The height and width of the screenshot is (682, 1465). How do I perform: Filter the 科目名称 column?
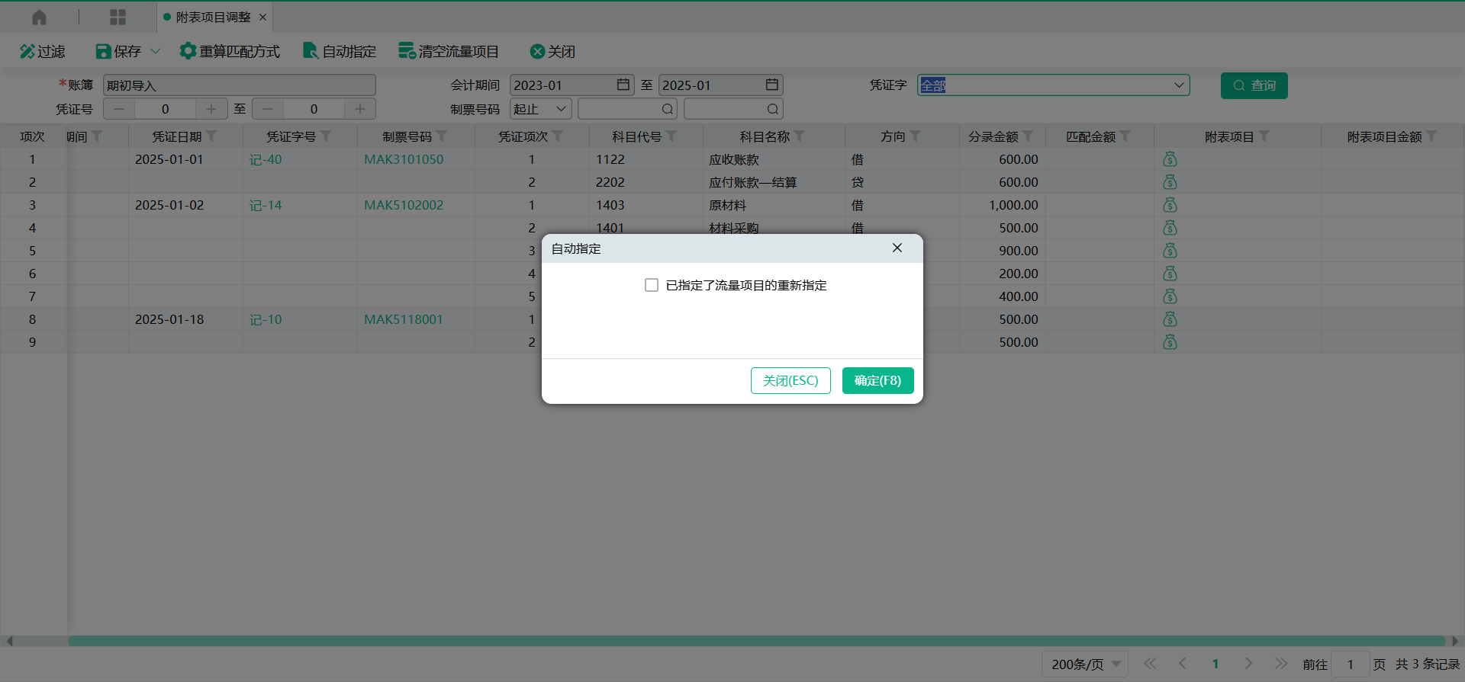pos(800,136)
